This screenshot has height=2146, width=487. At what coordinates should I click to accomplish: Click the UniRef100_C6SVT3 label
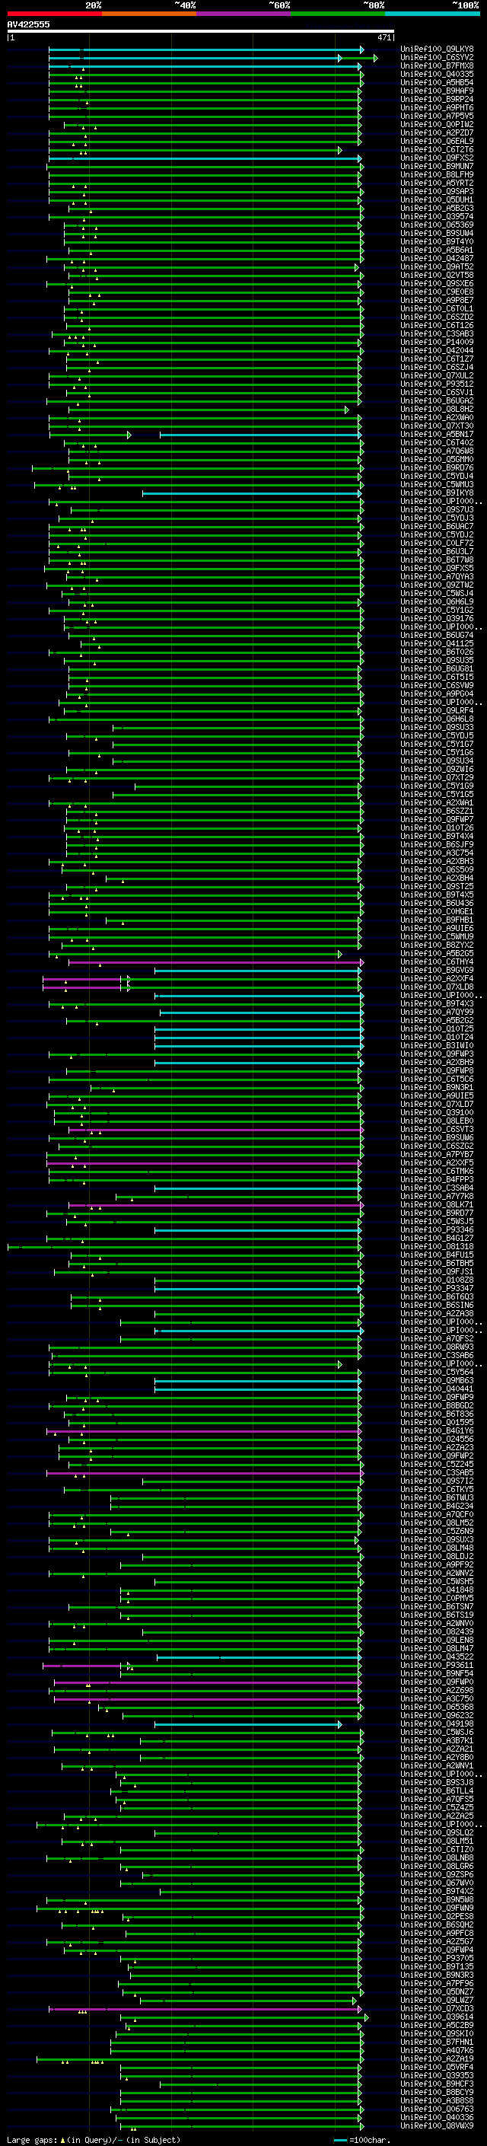(x=437, y=1130)
